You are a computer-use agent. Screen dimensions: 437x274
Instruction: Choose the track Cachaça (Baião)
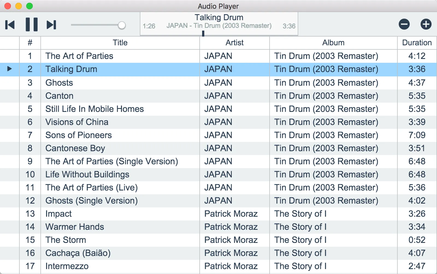click(78, 253)
